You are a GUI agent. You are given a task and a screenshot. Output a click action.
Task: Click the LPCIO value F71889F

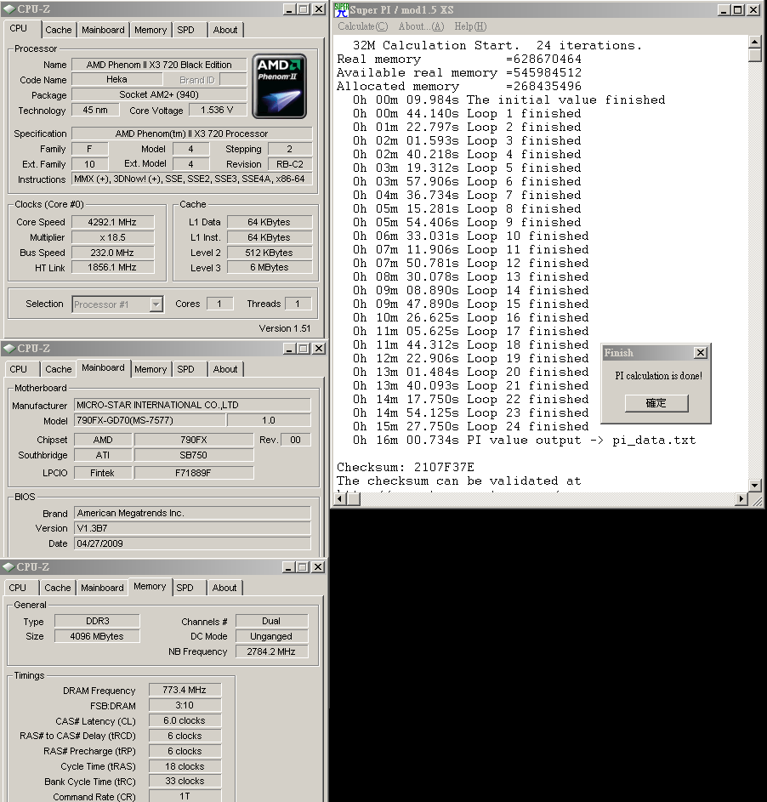(194, 473)
